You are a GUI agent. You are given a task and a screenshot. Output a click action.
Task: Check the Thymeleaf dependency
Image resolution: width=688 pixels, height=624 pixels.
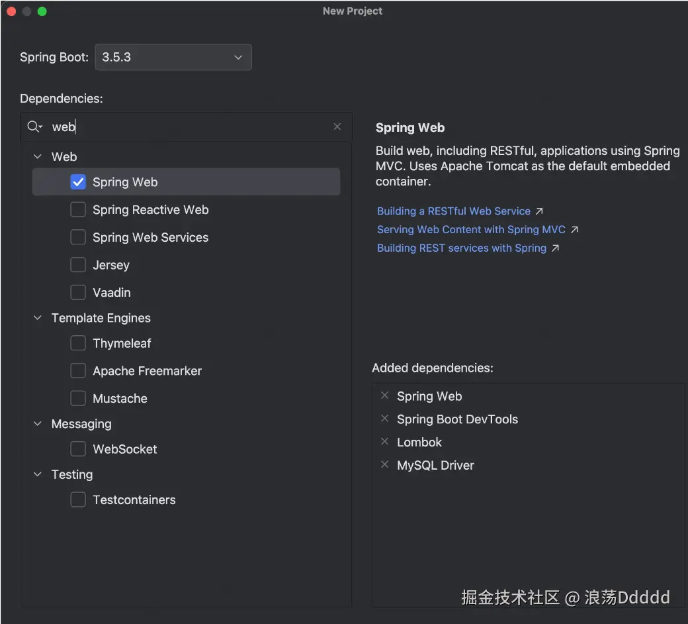[x=78, y=343]
